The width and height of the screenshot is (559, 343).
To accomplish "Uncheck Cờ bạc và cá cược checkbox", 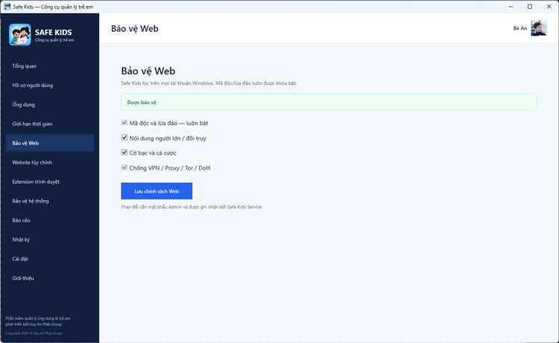I will click(124, 153).
